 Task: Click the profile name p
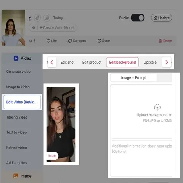point(30,18)
